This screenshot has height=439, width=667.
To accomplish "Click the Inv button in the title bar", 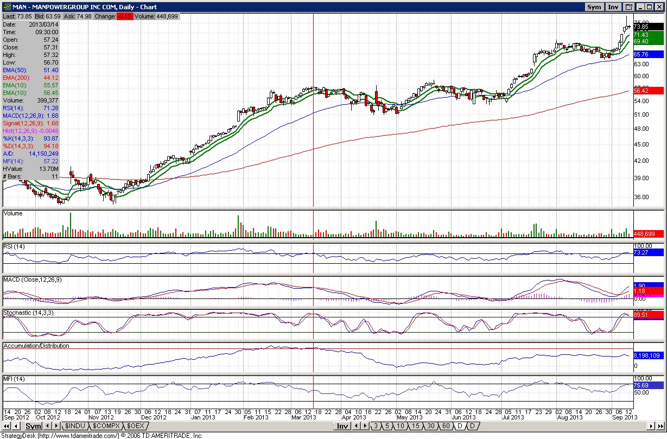I will pos(613,7).
